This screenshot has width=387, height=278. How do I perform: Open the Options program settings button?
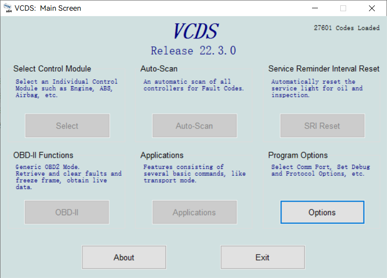pos(322,212)
